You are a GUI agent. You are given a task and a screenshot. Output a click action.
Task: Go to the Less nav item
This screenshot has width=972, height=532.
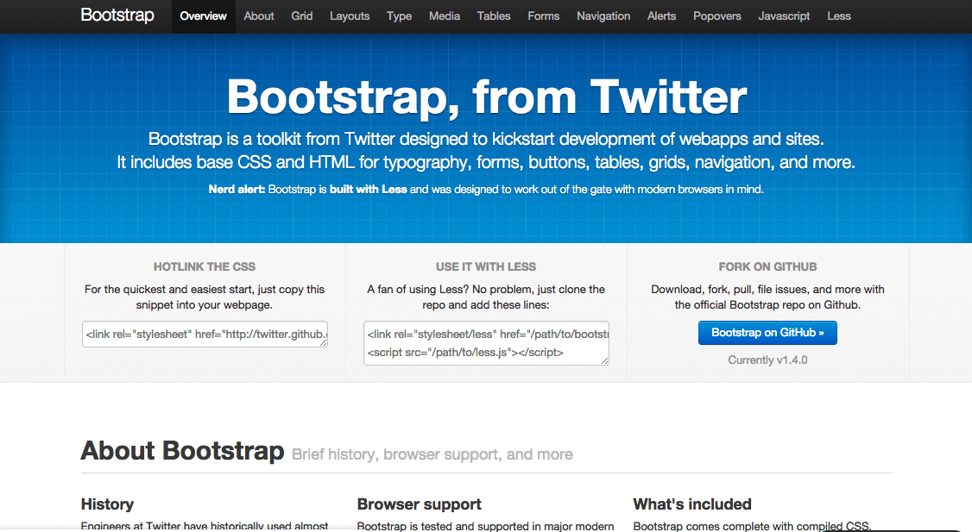pos(839,16)
